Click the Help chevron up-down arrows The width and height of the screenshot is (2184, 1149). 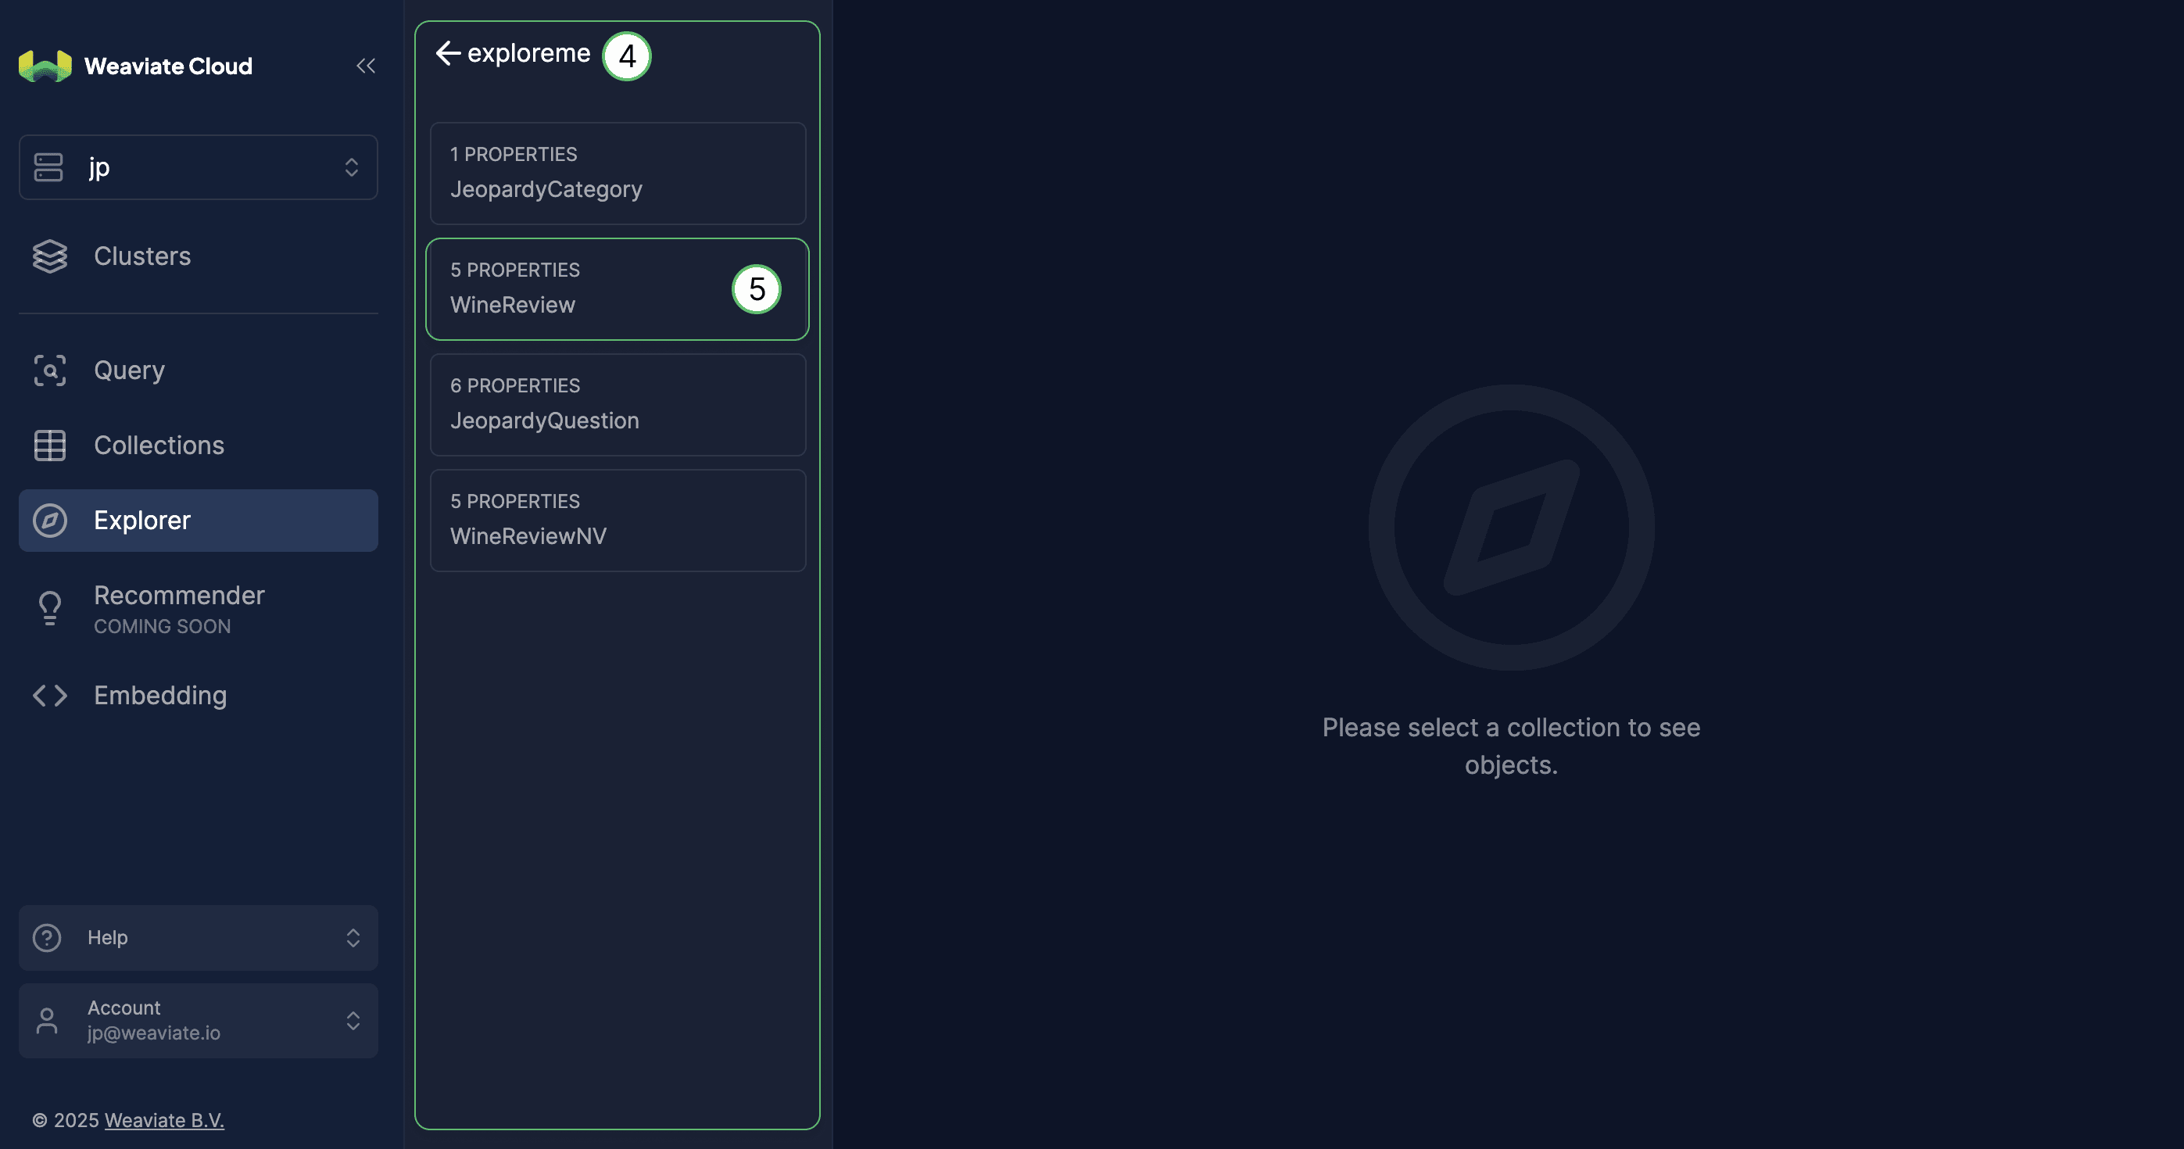coord(353,938)
